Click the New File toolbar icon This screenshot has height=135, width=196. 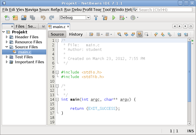7,18
